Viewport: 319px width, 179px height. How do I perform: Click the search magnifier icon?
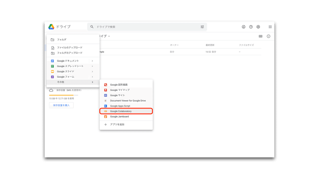click(92, 27)
